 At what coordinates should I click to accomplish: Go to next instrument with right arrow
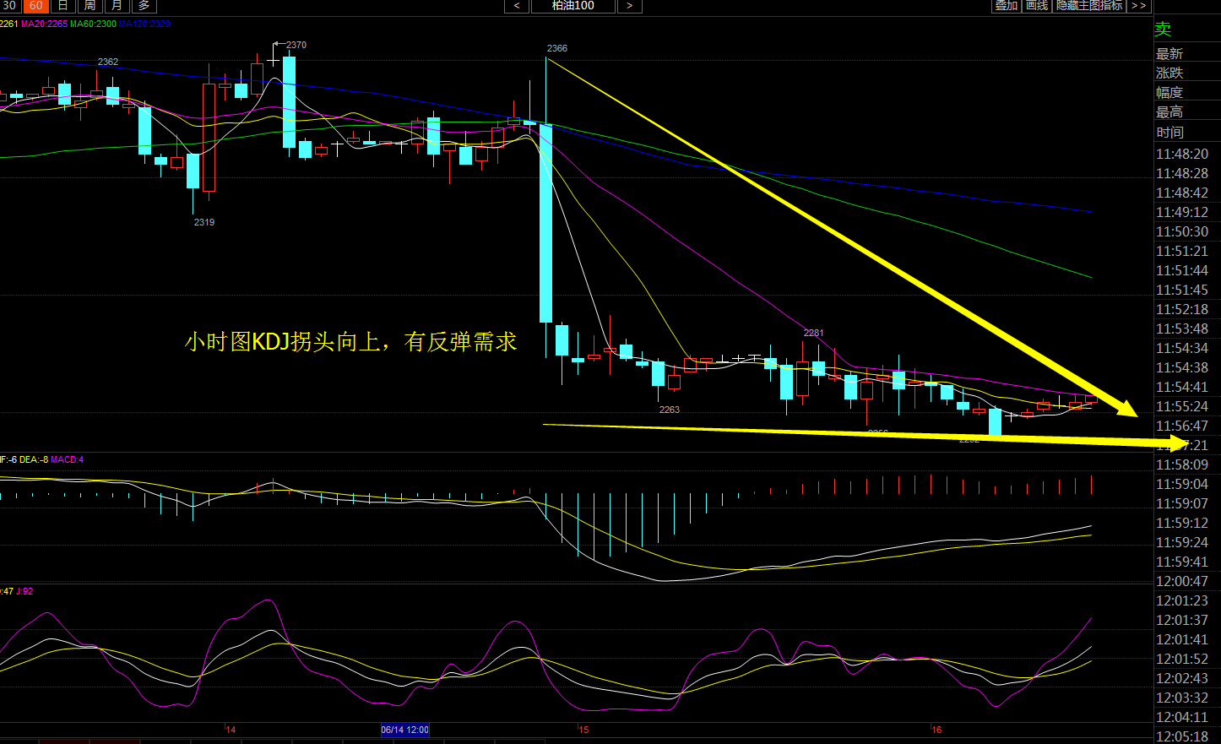click(x=629, y=5)
